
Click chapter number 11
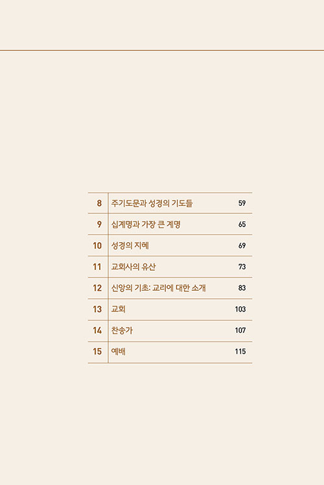(x=97, y=267)
